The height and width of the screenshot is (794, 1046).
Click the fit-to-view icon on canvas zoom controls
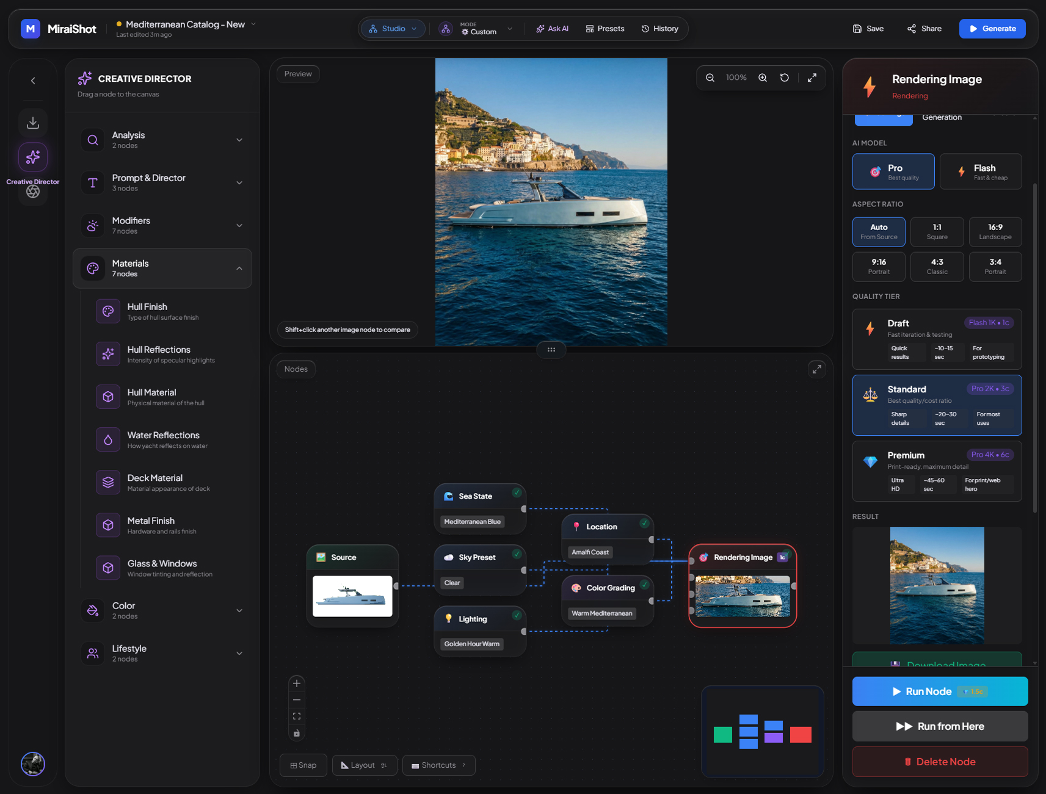pyautogui.click(x=297, y=716)
